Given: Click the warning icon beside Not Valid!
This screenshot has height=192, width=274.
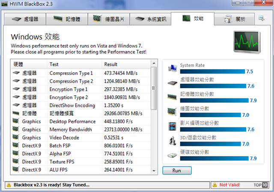Looking at the screenshot, I should point(215,185).
